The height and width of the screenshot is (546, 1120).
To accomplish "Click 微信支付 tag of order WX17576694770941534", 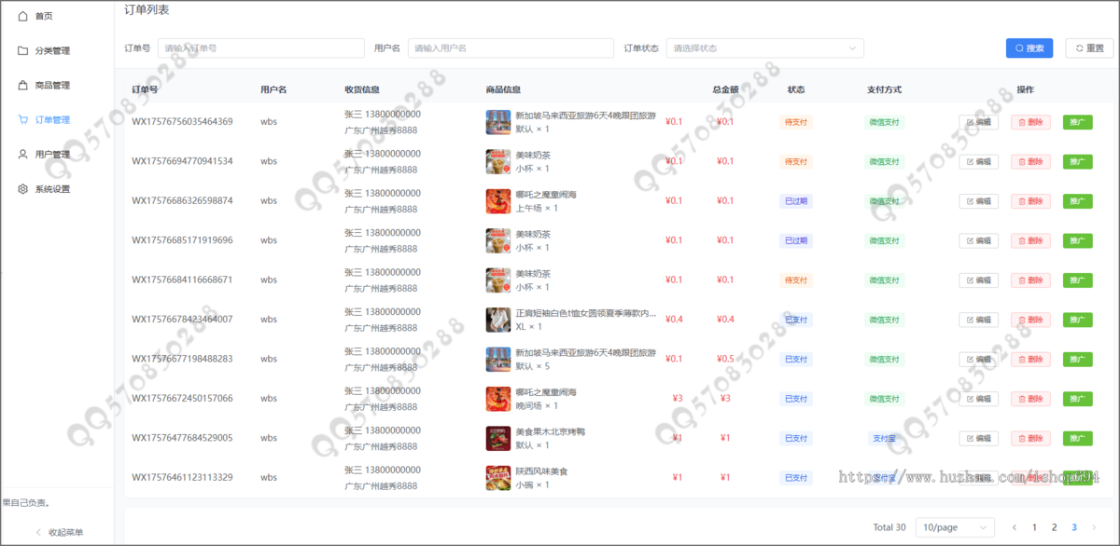I will 884,161.
